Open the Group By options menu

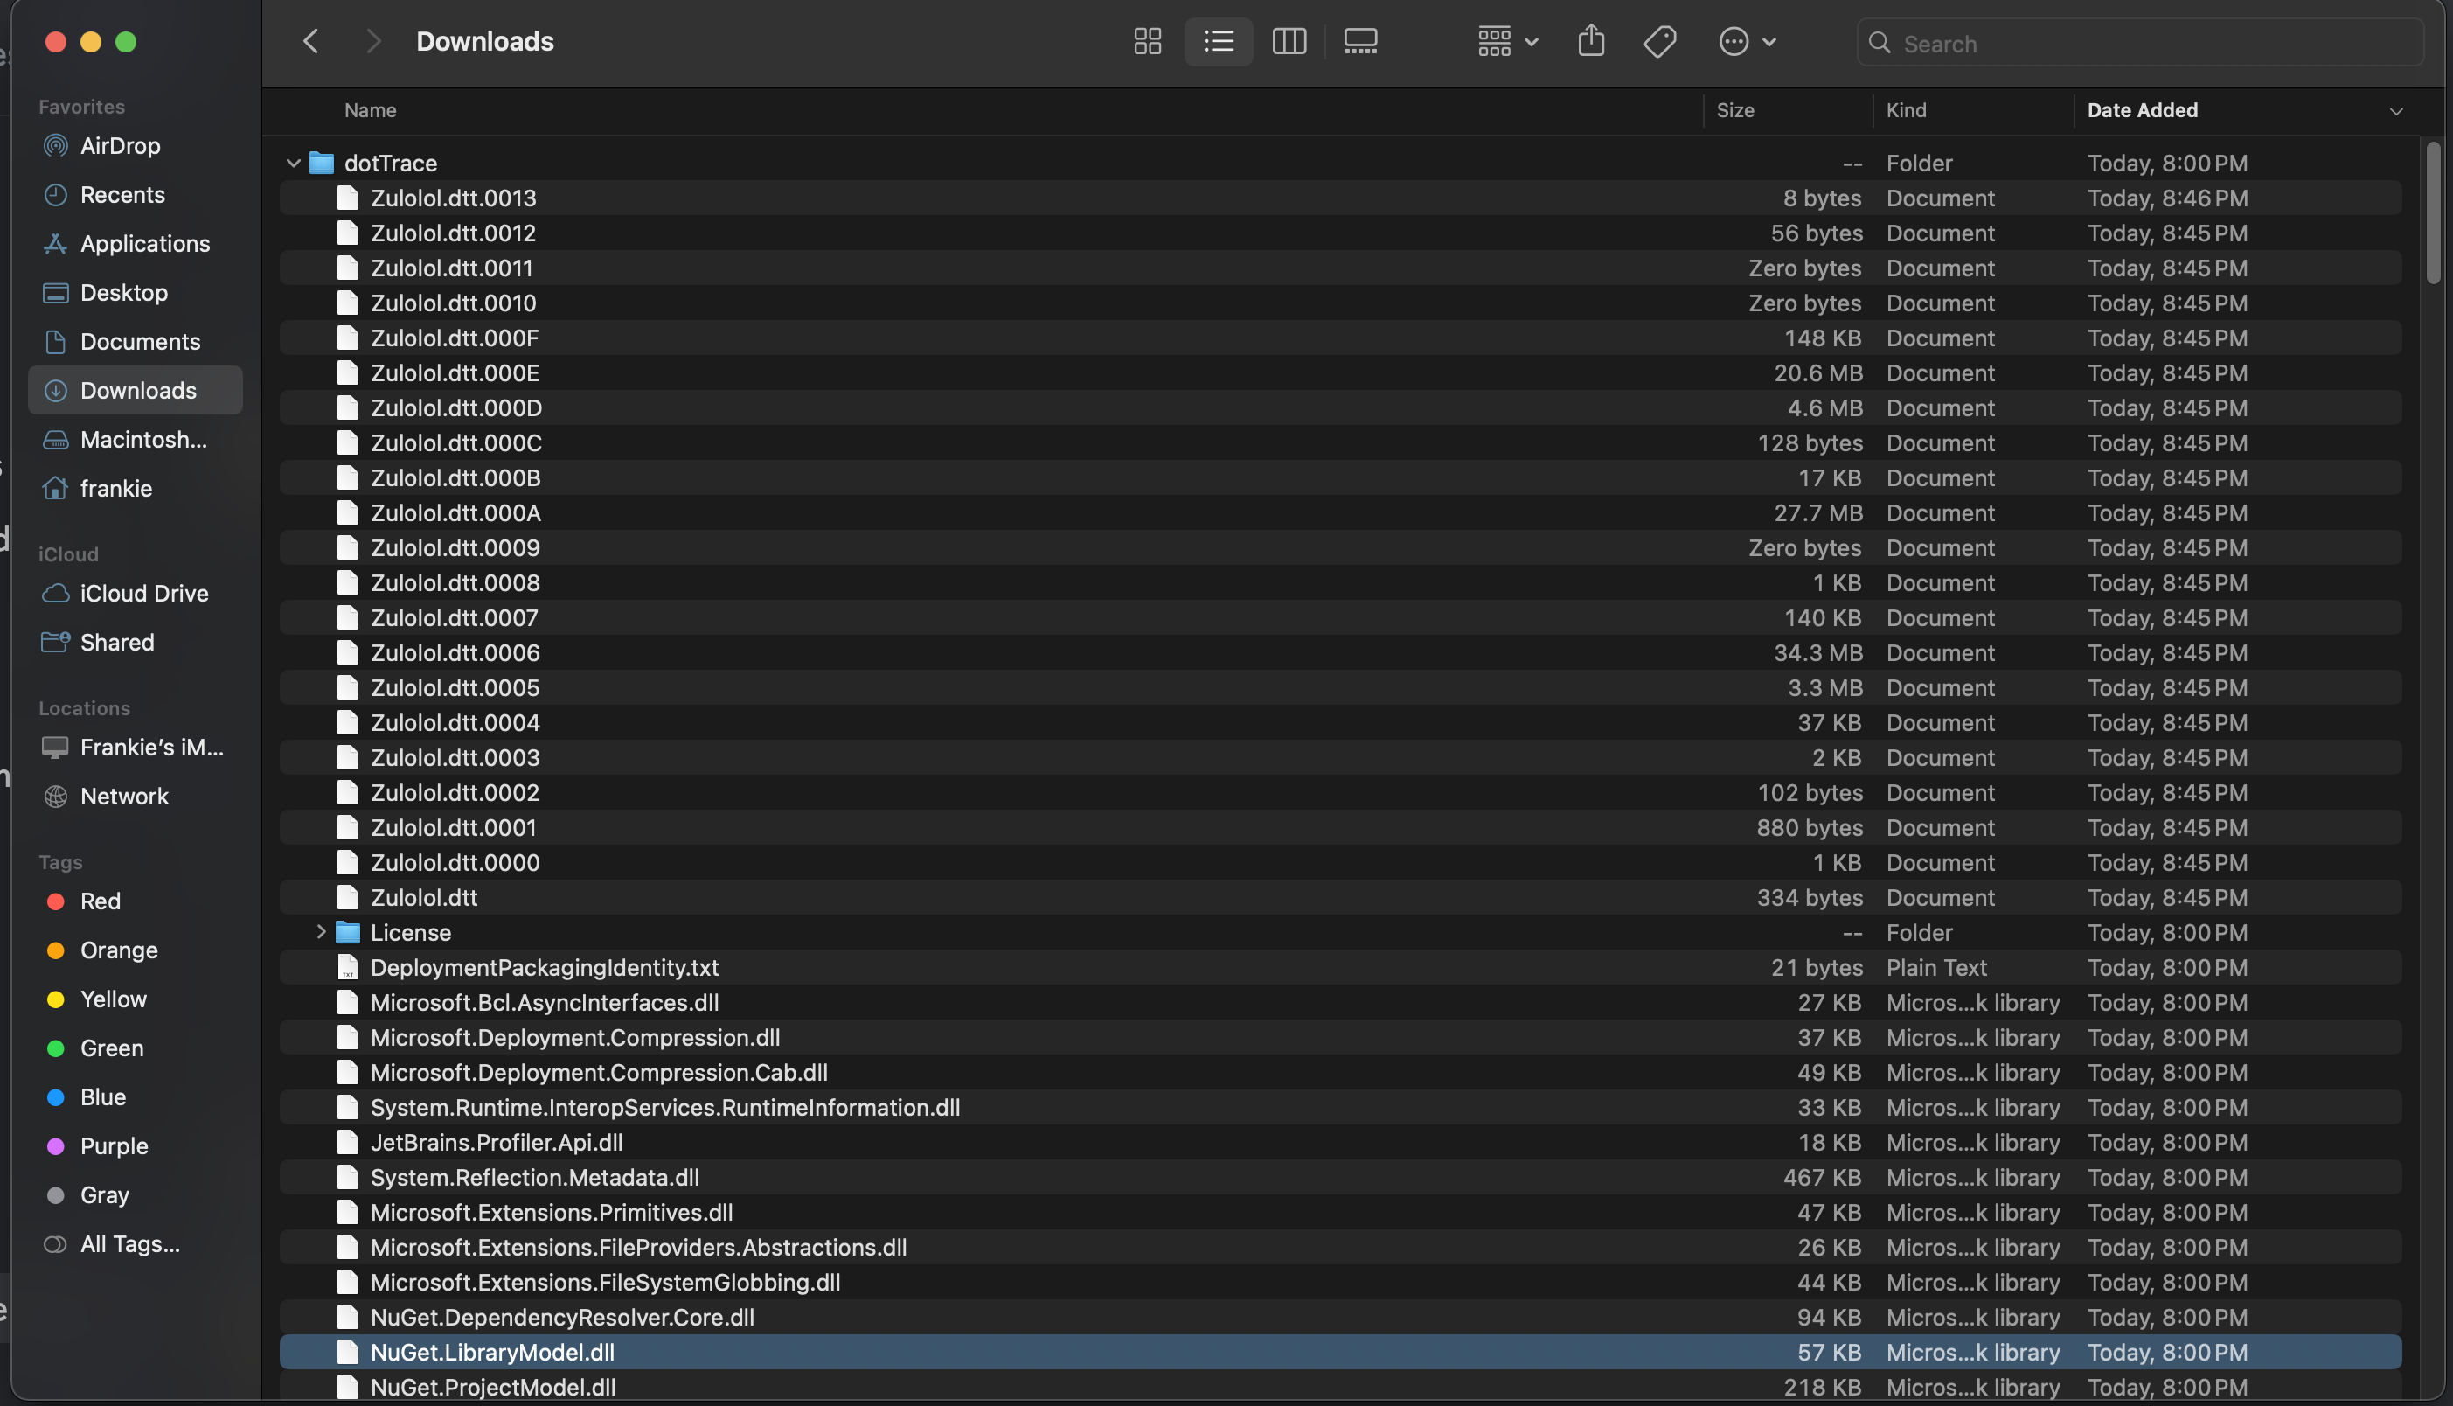pyautogui.click(x=1507, y=41)
